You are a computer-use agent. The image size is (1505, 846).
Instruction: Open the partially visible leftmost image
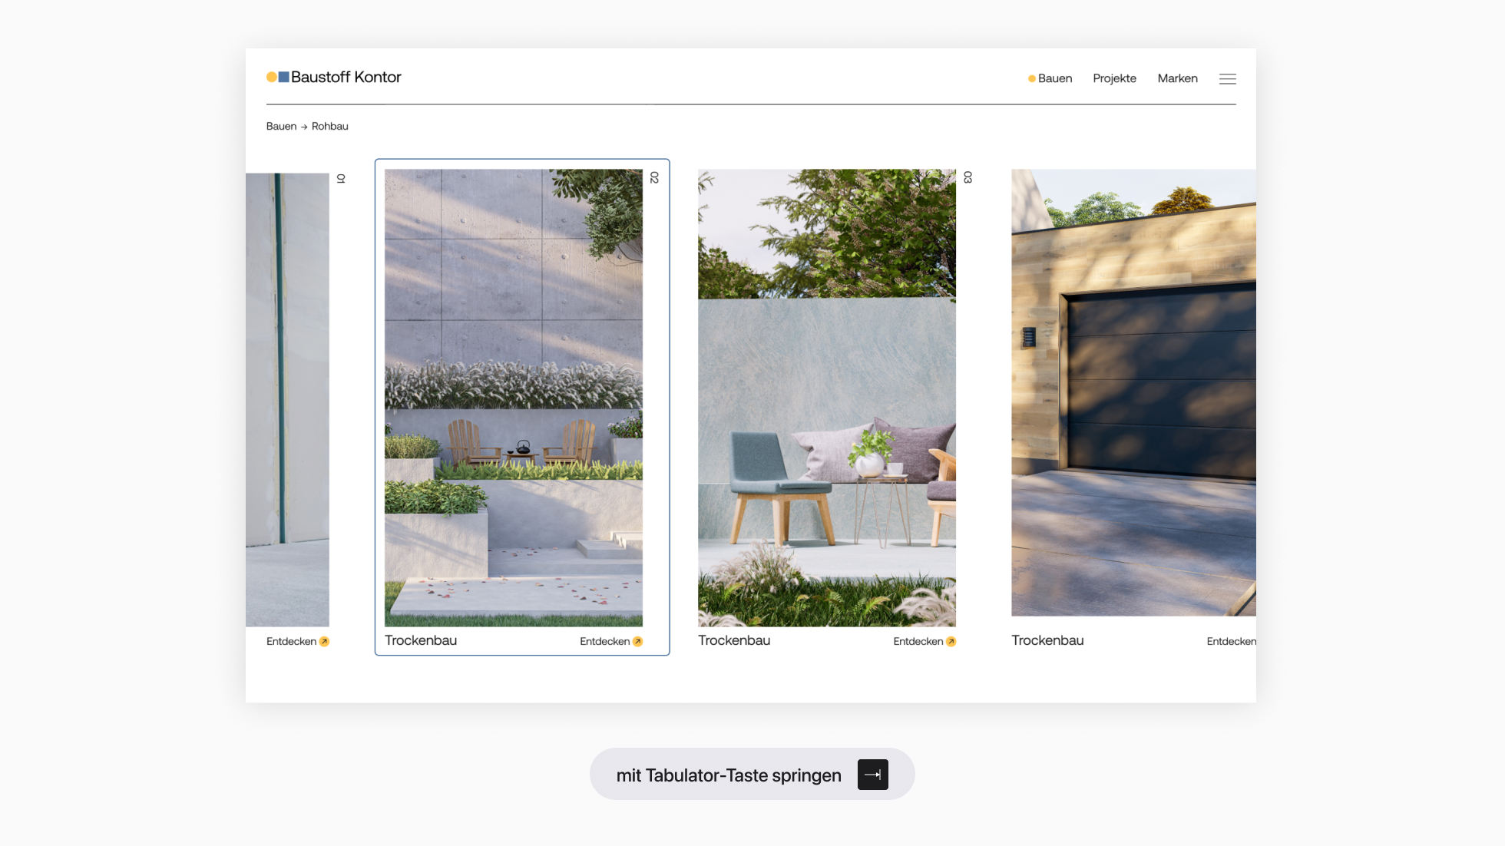[x=287, y=399]
